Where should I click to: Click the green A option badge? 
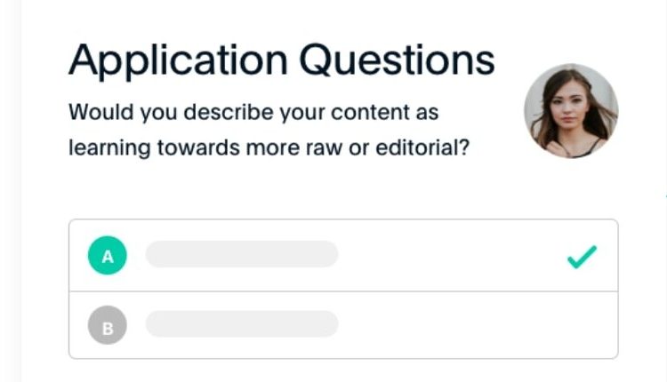[108, 256]
